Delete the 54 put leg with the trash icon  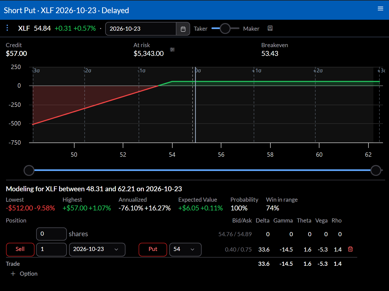[x=350, y=249]
